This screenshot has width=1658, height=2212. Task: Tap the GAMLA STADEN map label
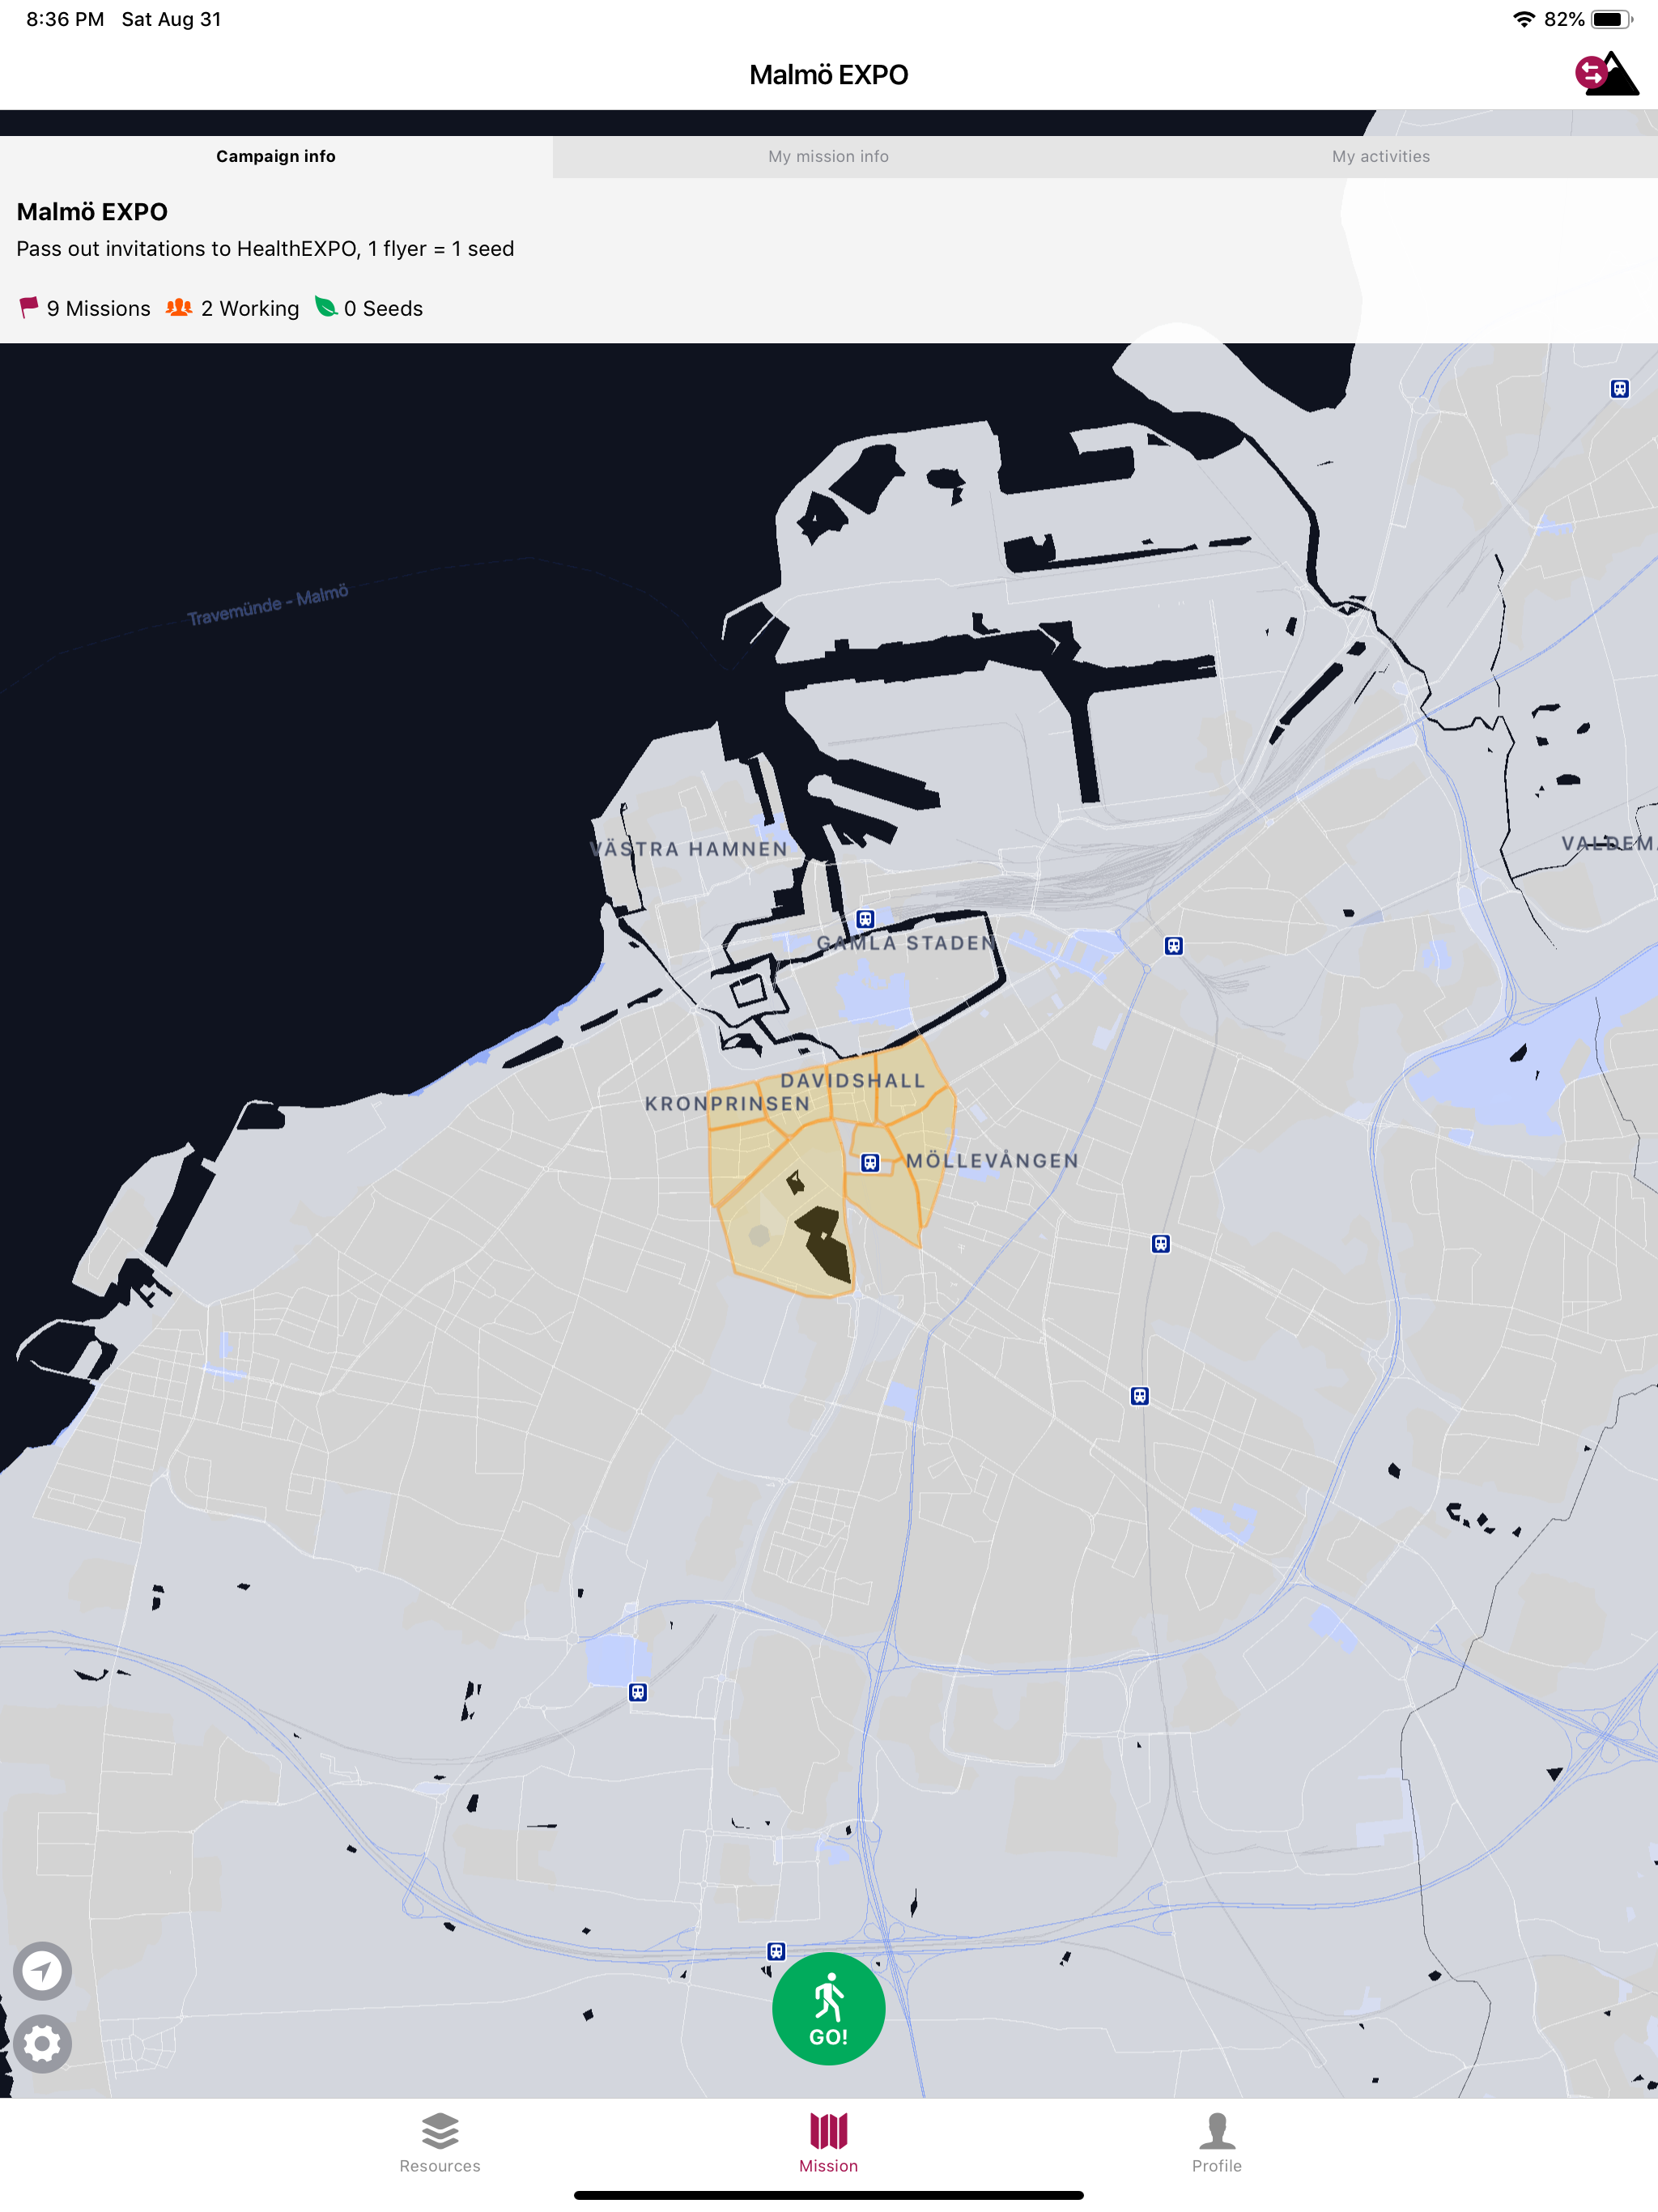906,943
